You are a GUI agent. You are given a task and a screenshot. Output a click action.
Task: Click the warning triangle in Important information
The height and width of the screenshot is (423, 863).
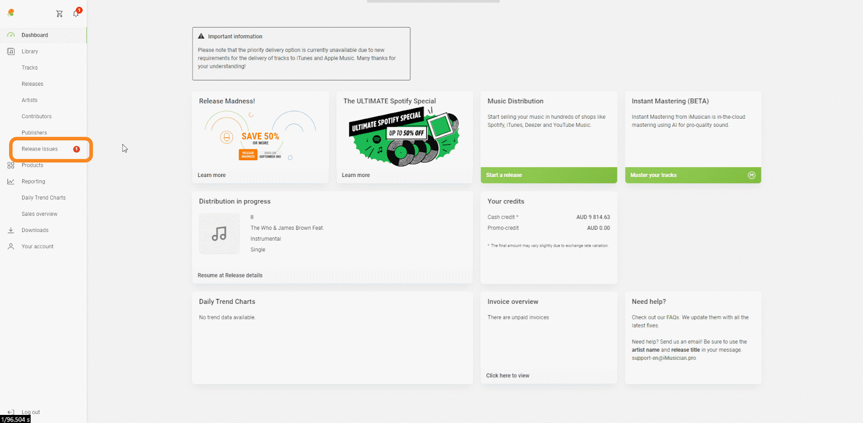[201, 36]
